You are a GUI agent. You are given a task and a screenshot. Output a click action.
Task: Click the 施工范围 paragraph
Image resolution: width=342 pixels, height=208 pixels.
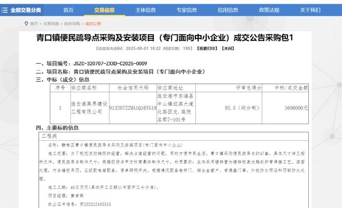(x=172, y=166)
